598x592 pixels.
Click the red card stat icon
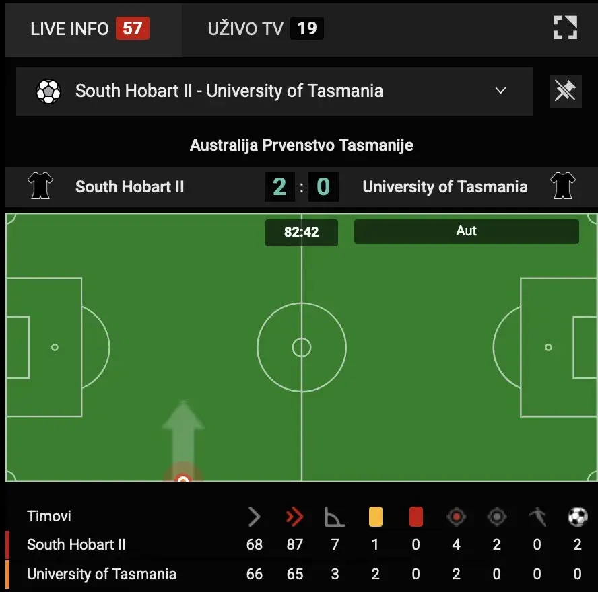(x=416, y=517)
